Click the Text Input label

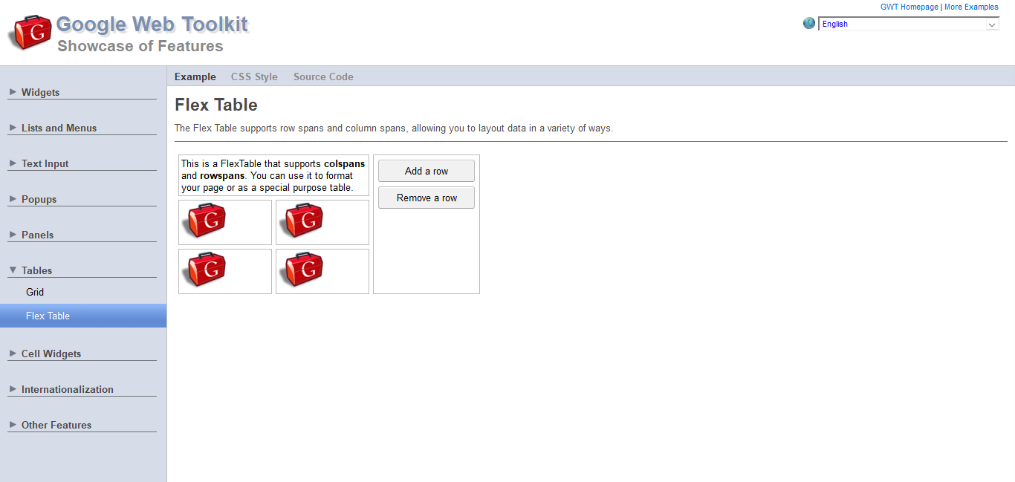pos(45,163)
